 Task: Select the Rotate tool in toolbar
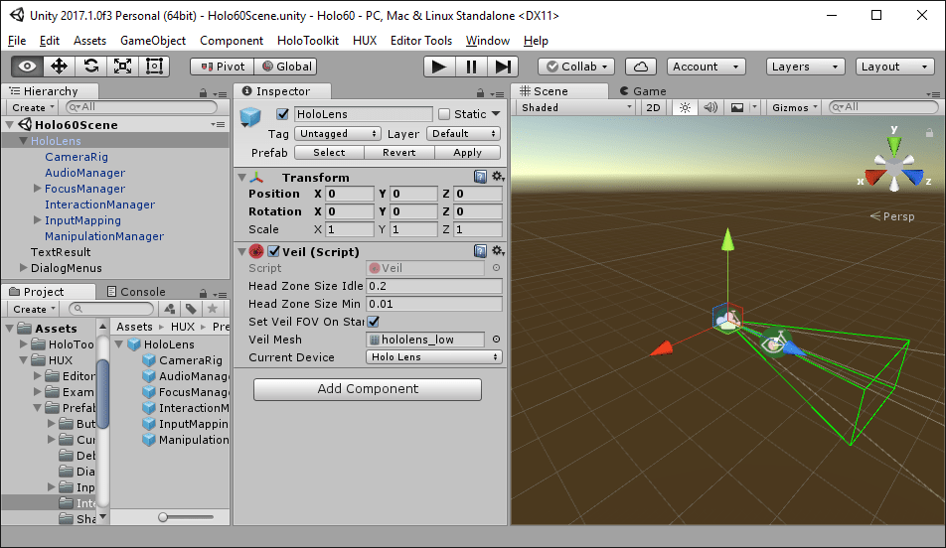click(90, 67)
